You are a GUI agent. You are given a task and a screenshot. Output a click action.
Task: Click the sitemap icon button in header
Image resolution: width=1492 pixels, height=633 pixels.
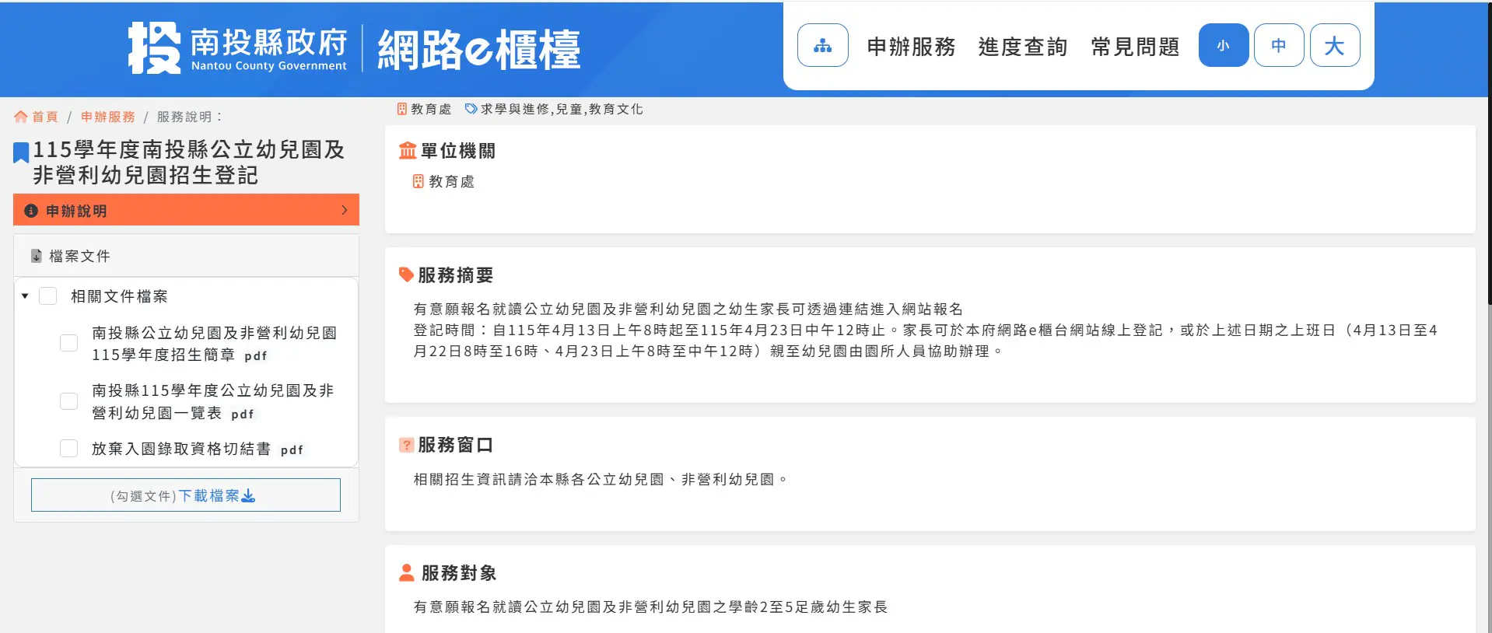pos(822,46)
